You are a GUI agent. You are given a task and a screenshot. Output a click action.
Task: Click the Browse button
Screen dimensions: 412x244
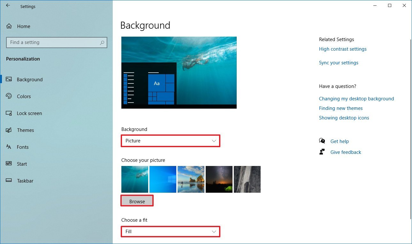click(x=137, y=201)
